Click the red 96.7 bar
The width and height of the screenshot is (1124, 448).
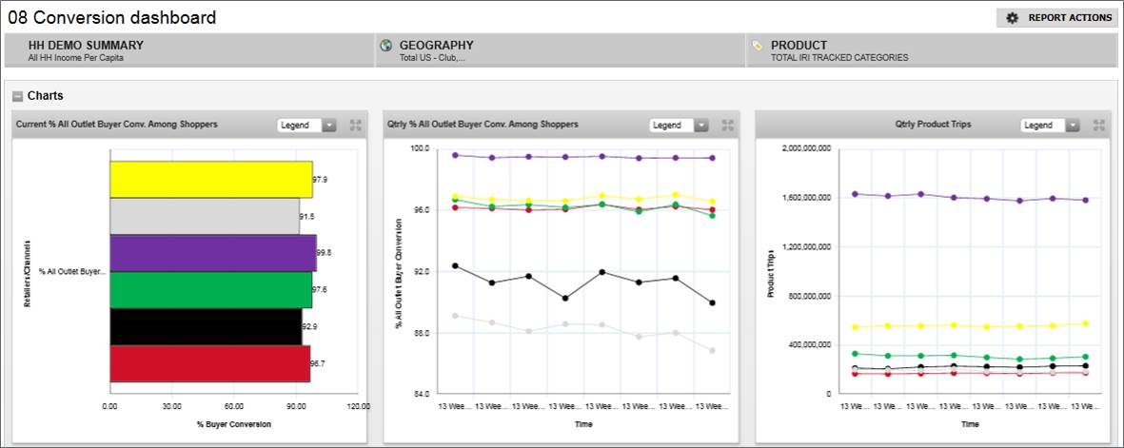pyautogui.click(x=209, y=363)
